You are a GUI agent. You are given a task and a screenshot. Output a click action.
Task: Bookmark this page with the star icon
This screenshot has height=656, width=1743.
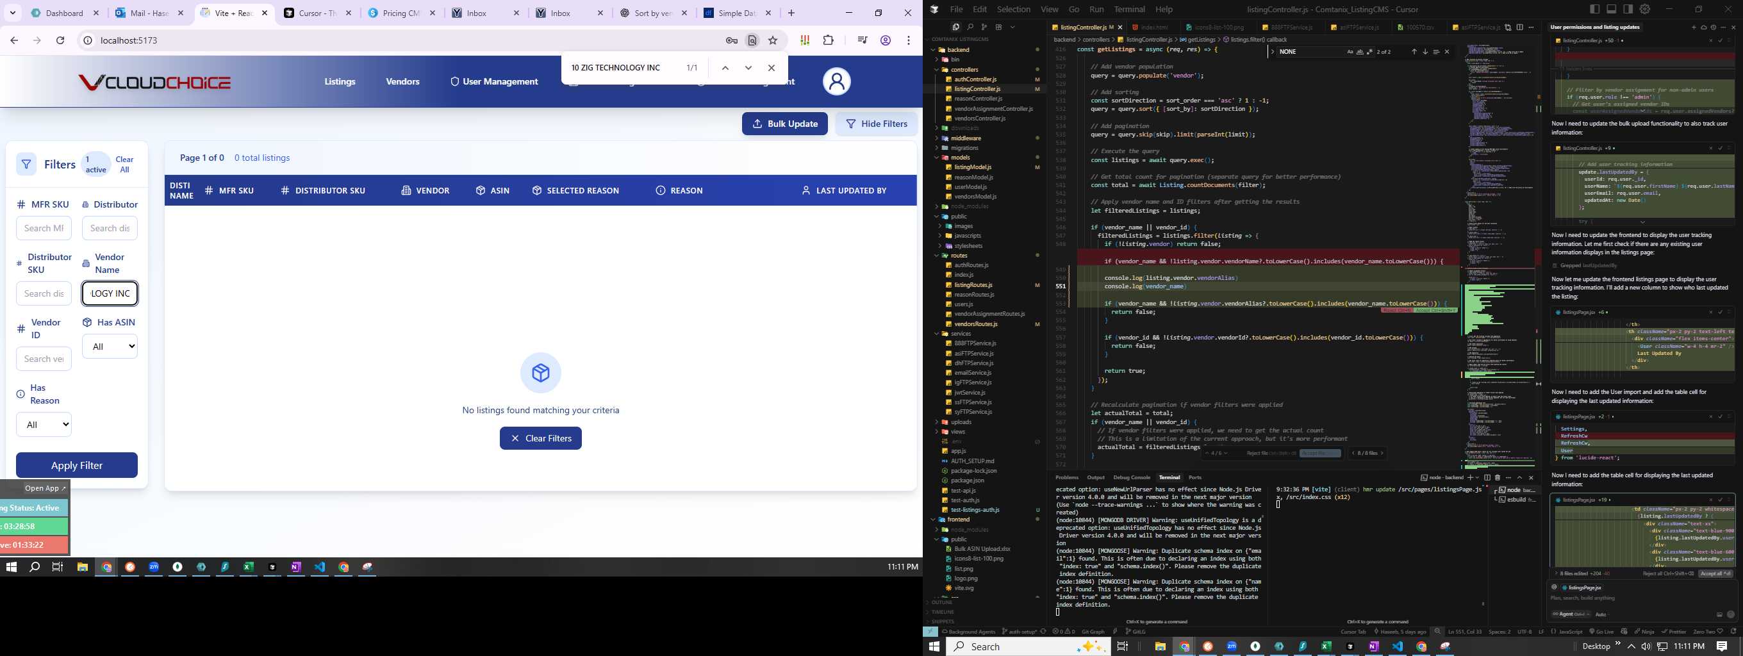pyautogui.click(x=773, y=40)
